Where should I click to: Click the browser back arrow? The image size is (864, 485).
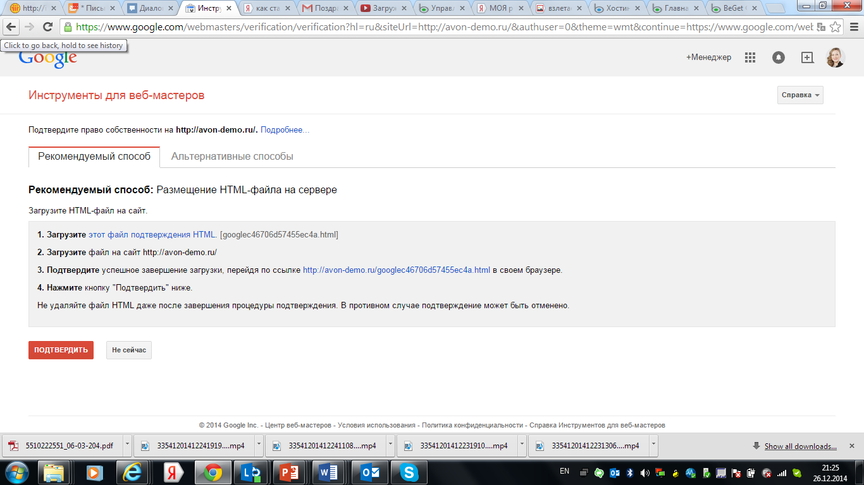[11, 27]
